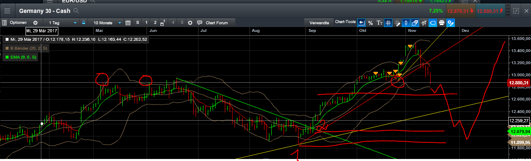The width and height of the screenshot is (531, 161).
Task: Click the pop-out window icon
Action: [x=516, y=11]
